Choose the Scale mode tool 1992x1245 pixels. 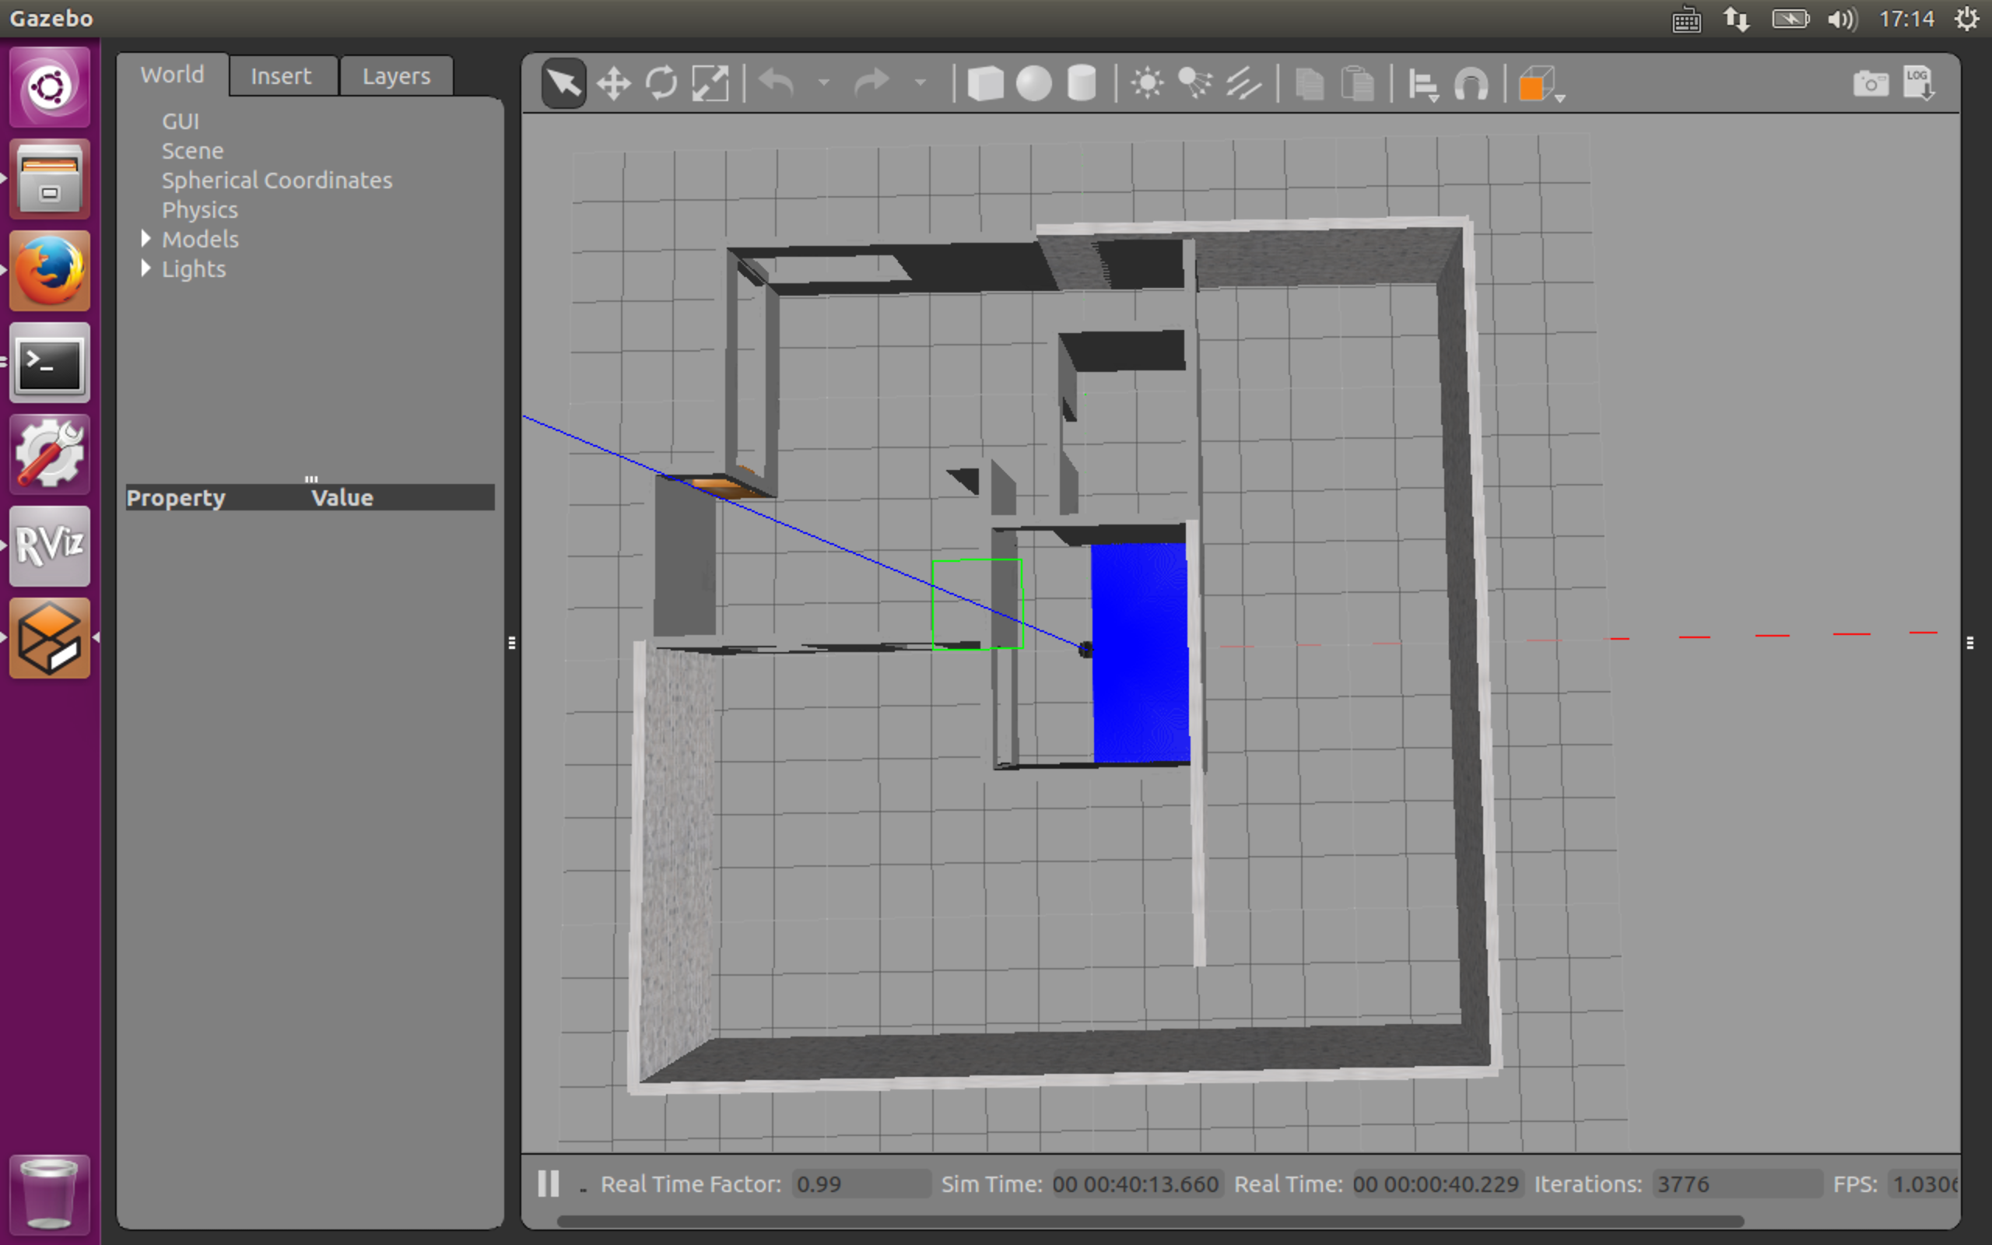710,83
